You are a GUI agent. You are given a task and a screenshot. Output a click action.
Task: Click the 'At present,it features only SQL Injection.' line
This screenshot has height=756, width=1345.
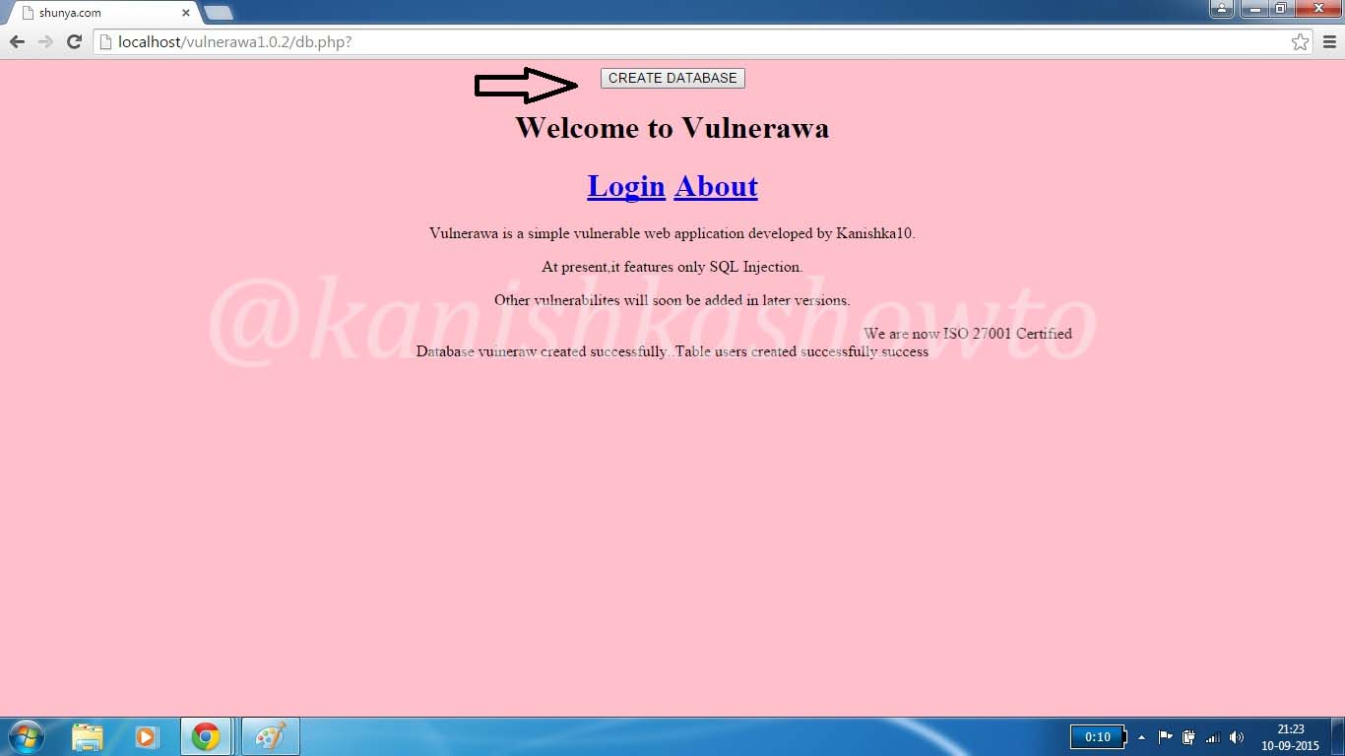tap(672, 267)
